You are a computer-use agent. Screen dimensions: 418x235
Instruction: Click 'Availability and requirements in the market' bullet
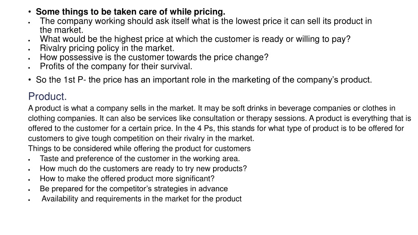click(x=142, y=199)
